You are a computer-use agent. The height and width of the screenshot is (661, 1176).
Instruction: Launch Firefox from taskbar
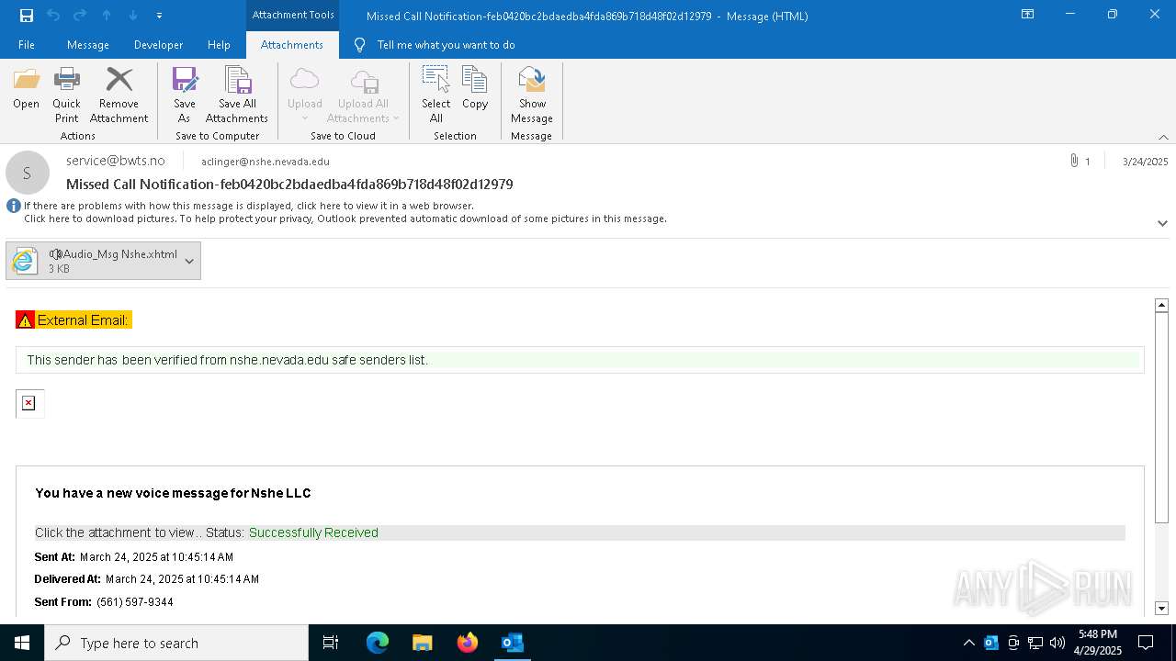468,643
